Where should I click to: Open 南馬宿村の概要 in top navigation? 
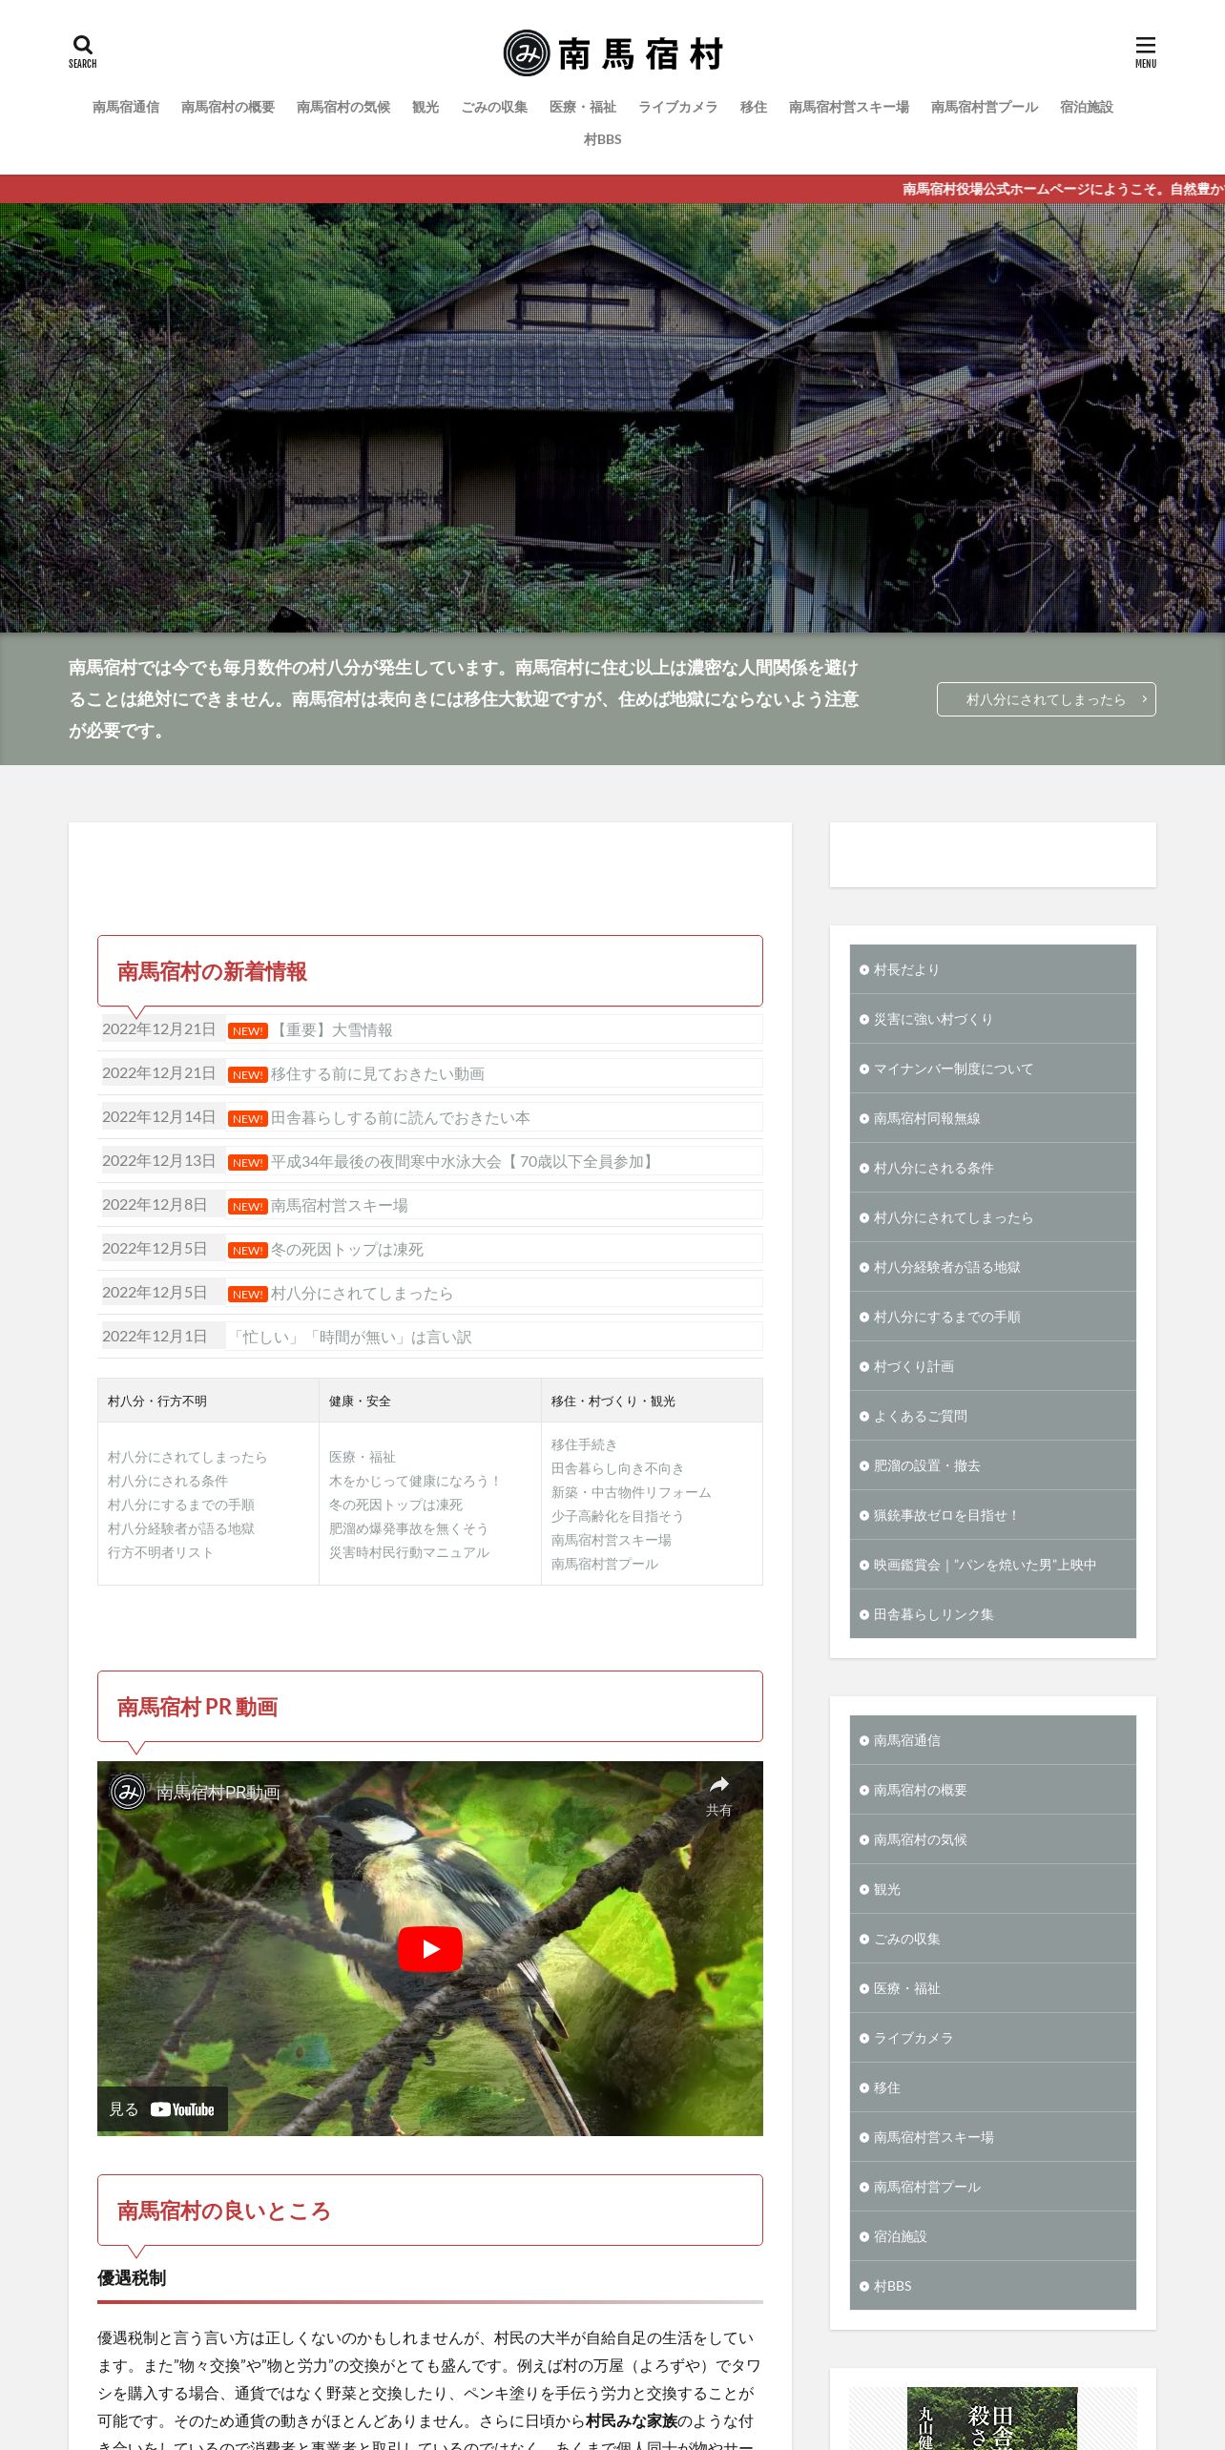[x=228, y=107]
